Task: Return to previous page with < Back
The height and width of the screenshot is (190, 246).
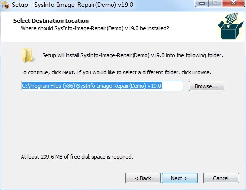Action: click(x=143, y=178)
